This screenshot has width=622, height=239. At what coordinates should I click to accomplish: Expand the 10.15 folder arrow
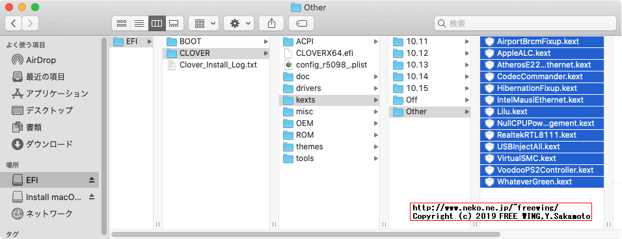(x=466, y=88)
